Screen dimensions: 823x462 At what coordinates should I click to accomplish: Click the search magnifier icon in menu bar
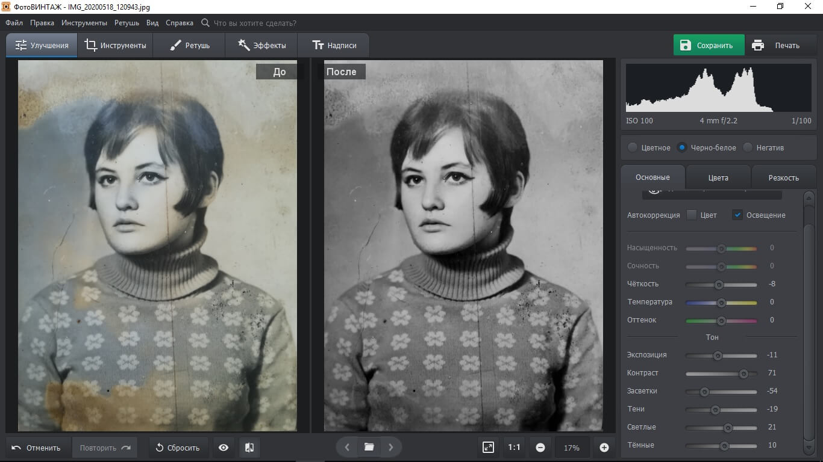click(205, 23)
